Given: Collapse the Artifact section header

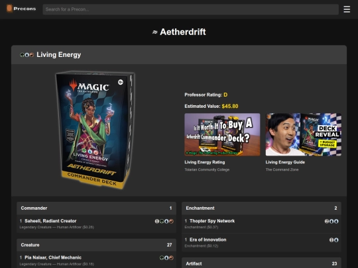Looking at the screenshot, I should point(261,263).
